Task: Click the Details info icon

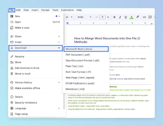Action: pos(12,97)
